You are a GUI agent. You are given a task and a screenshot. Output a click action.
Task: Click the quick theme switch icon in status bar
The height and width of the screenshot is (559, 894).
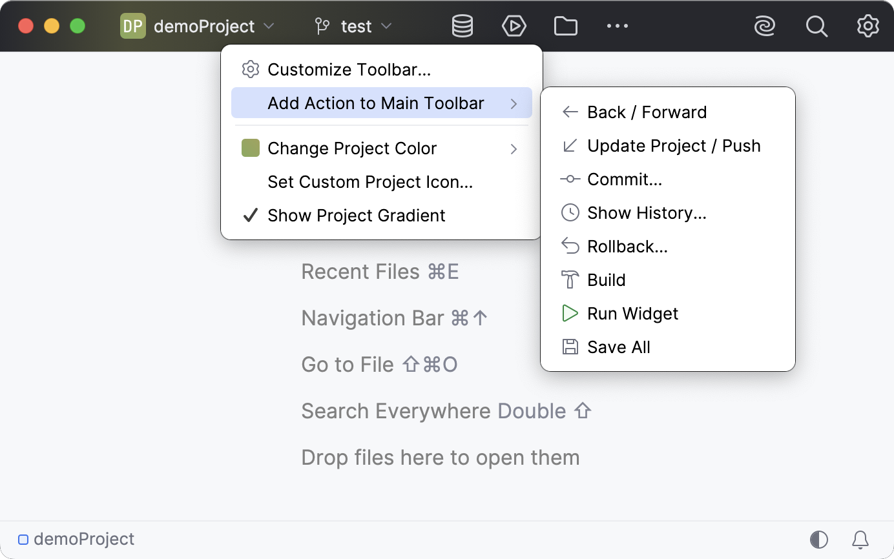[x=819, y=539]
